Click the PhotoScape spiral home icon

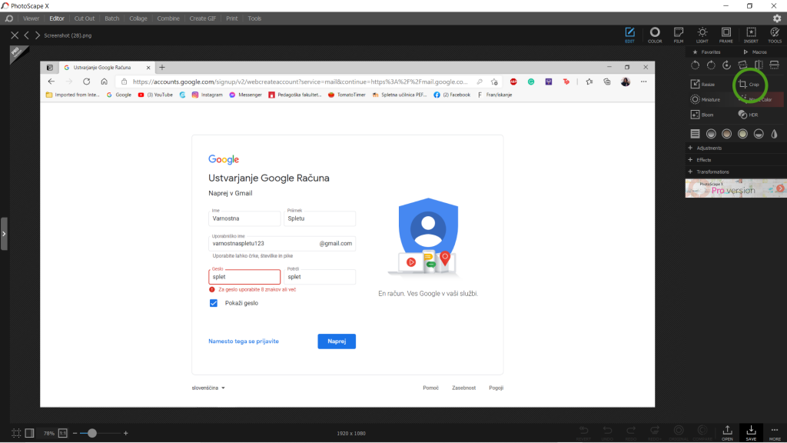(x=9, y=18)
